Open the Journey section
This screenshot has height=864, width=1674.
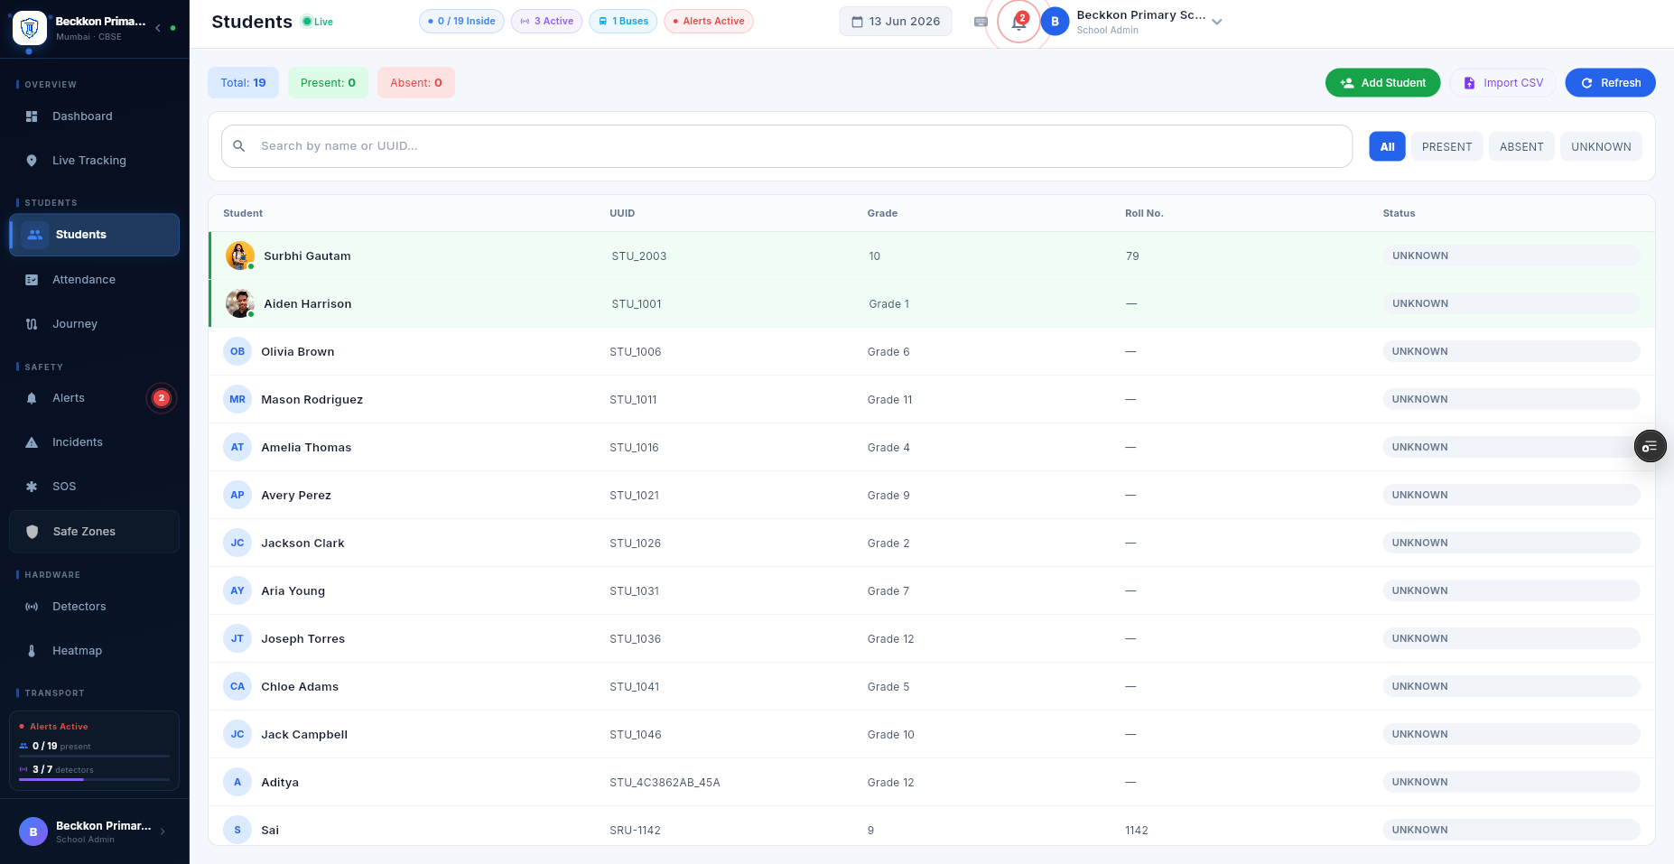(94, 324)
